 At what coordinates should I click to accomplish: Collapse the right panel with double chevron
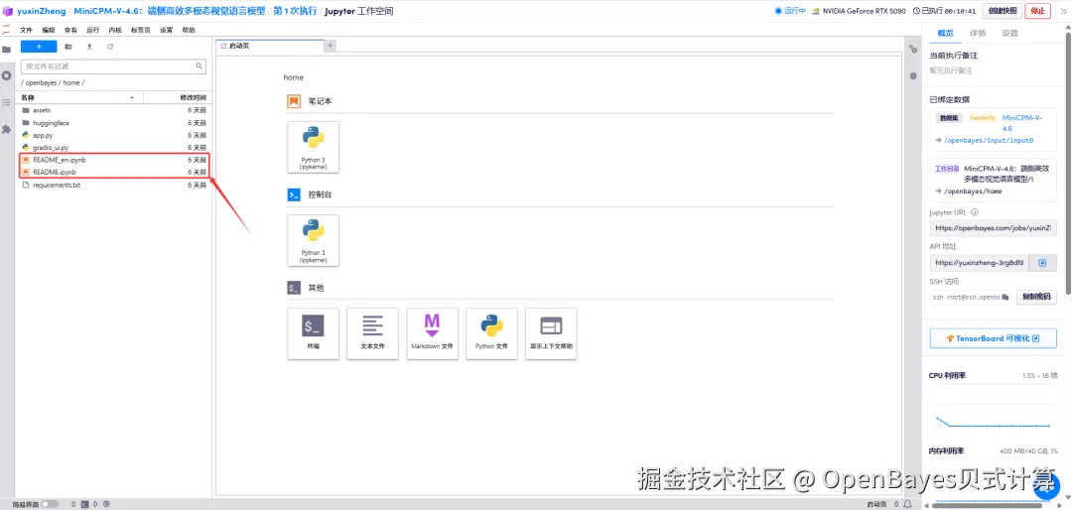click(x=1063, y=11)
